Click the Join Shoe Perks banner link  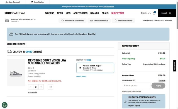click(x=108, y=7)
